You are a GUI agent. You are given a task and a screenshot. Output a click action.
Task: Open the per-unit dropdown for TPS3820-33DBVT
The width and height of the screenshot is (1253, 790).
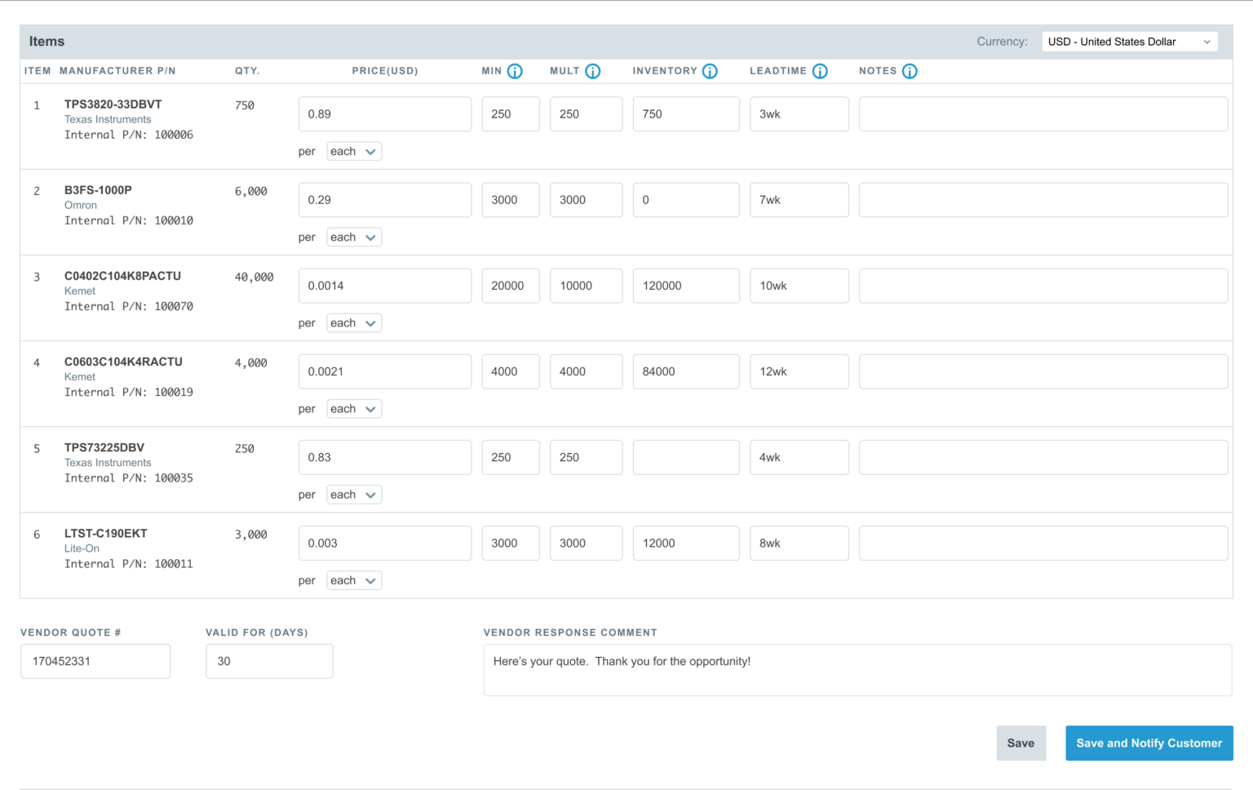[354, 151]
